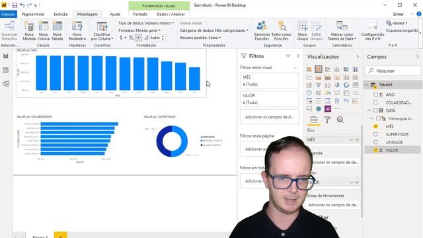The image size is (423, 238).
Task: Click Nova Tabela in the ribbon
Action: [58, 31]
